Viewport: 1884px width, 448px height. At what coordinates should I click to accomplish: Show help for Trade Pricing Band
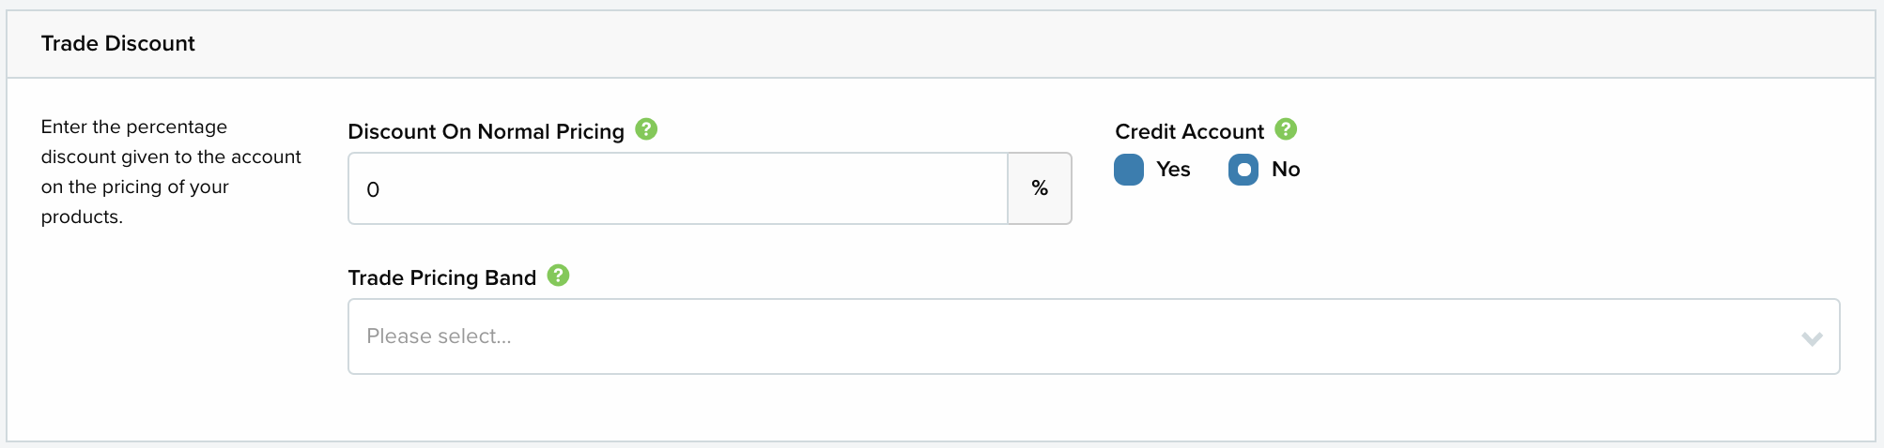click(x=558, y=276)
